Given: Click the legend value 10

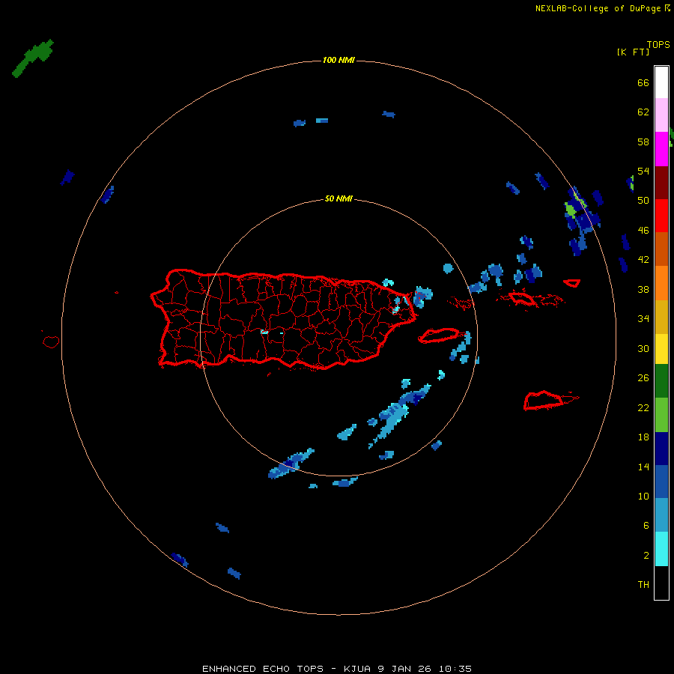Looking at the screenshot, I should click(643, 497).
